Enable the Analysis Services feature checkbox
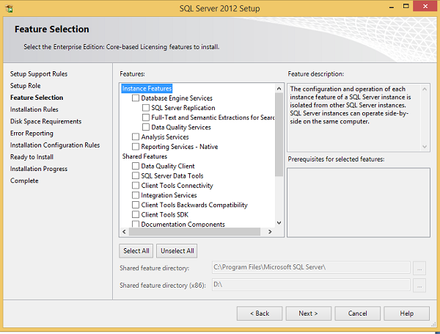 point(136,137)
